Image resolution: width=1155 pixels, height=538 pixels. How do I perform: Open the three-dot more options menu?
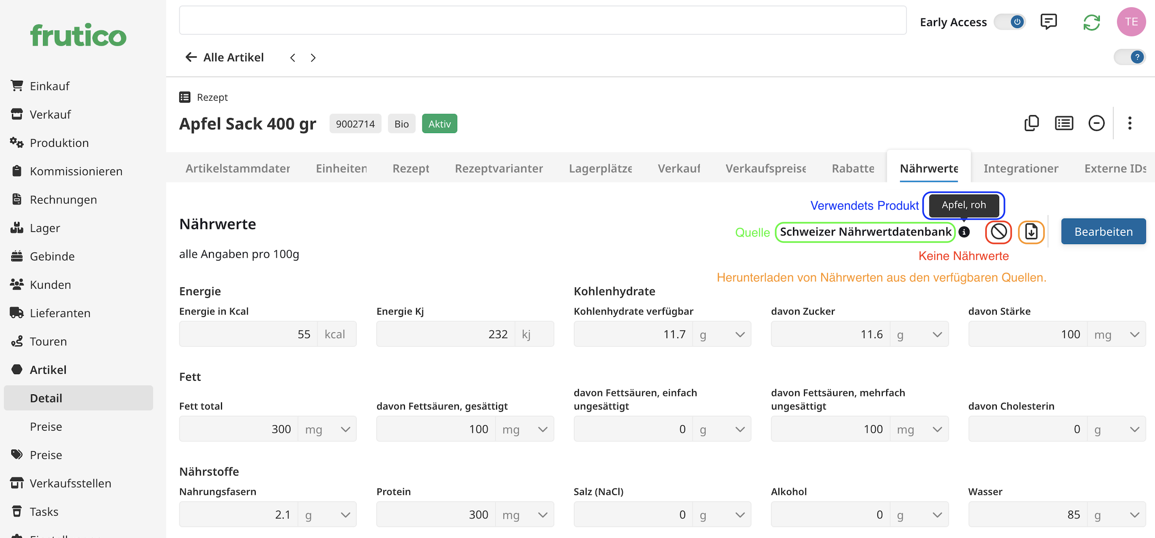1129,123
